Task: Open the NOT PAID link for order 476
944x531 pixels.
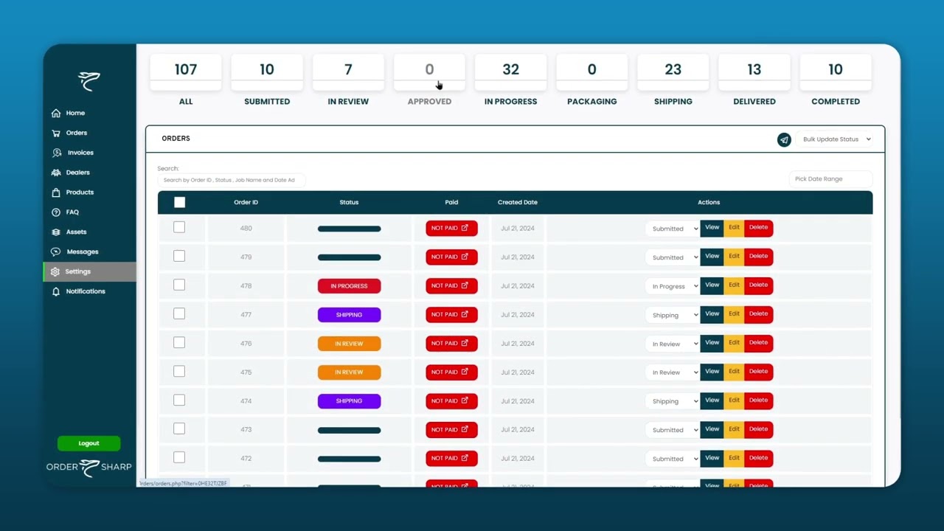Action: tap(451, 343)
